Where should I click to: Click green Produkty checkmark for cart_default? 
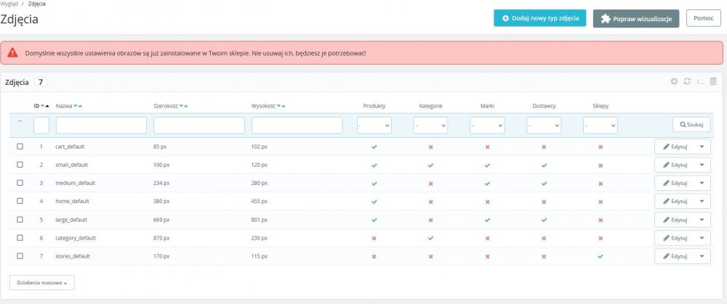[x=374, y=147]
